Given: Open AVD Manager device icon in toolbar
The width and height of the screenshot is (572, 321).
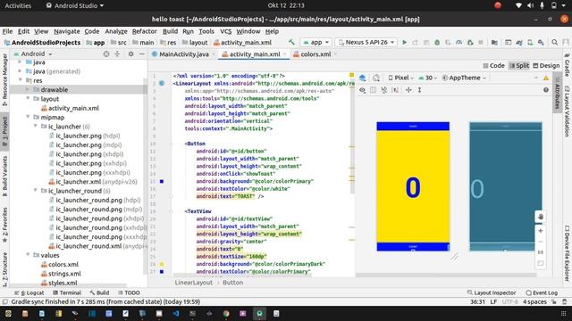Looking at the screenshot, I should 530,43.
